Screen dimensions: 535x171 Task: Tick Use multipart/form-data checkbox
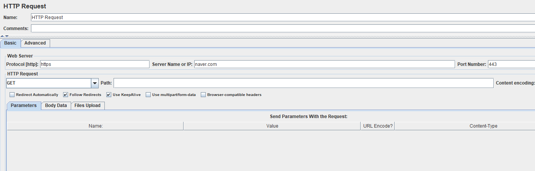click(148, 95)
